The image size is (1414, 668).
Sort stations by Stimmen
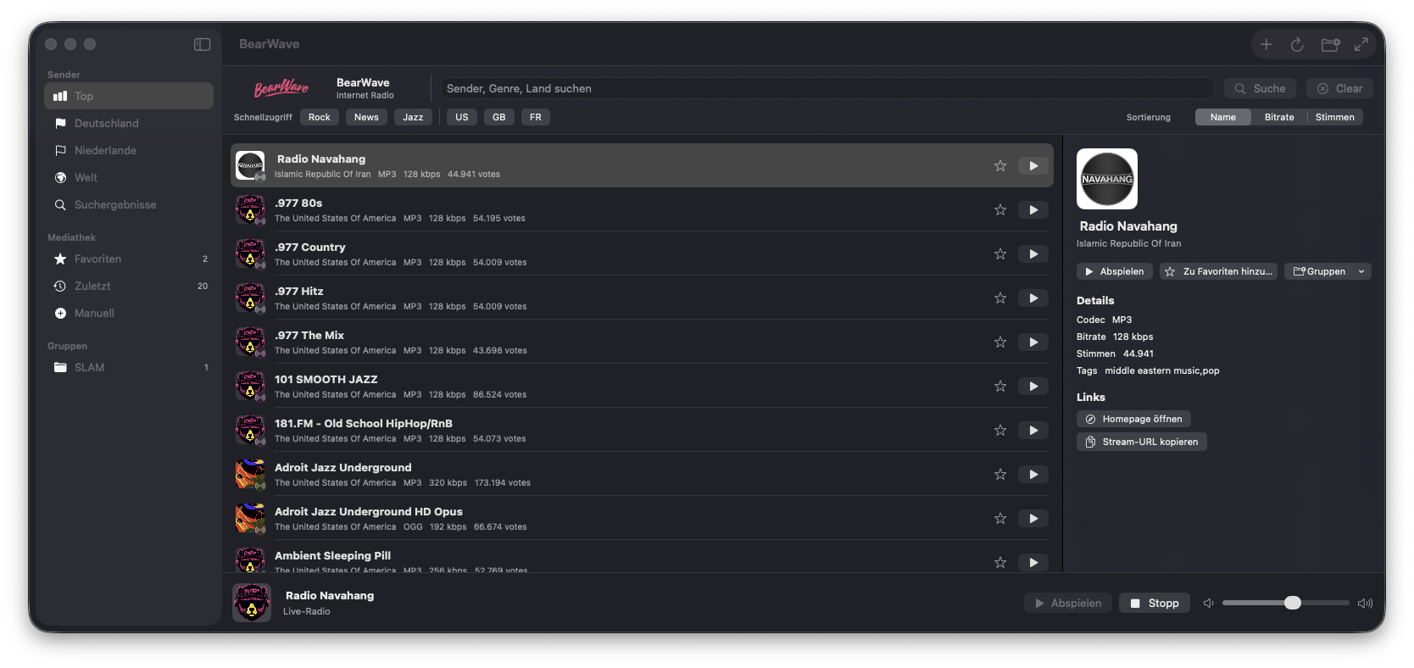[x=1335, y=117]
